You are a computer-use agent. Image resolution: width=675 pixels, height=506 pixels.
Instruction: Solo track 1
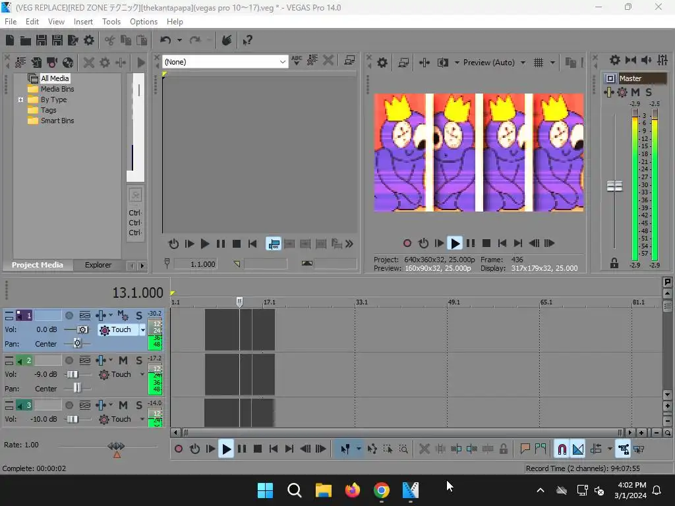pos(138,316)
